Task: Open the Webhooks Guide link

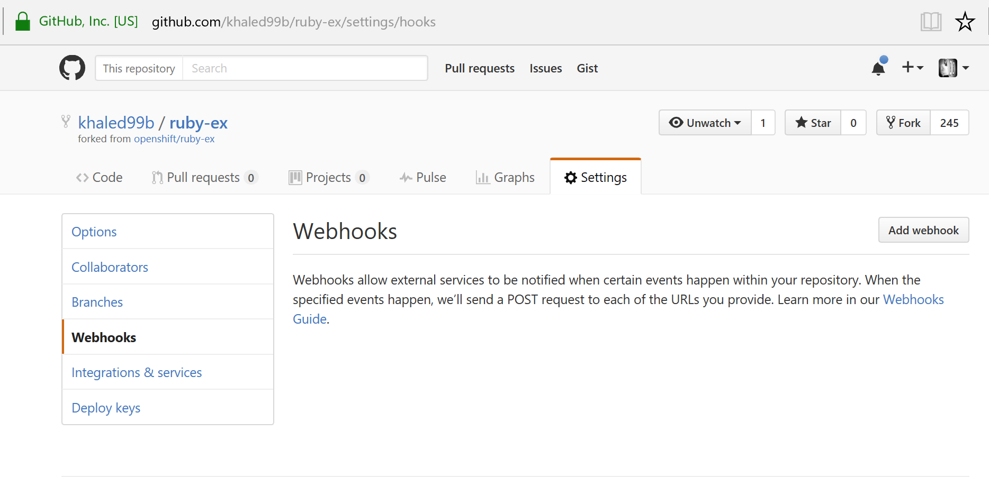Action: 913,299
